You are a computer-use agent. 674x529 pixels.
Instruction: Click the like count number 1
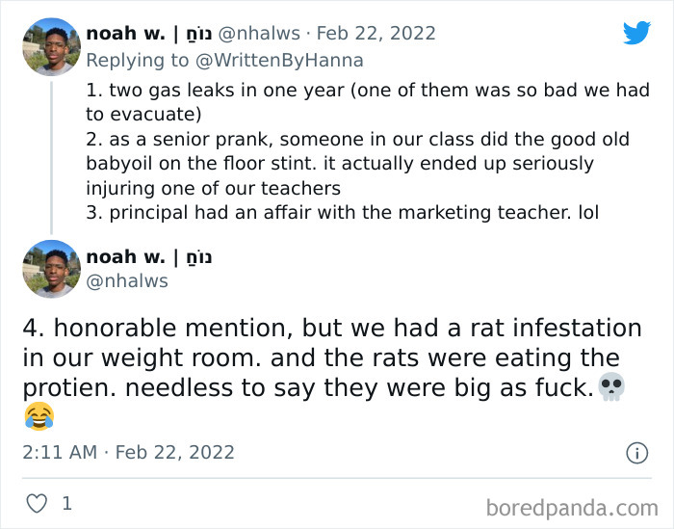pos(66,503)
